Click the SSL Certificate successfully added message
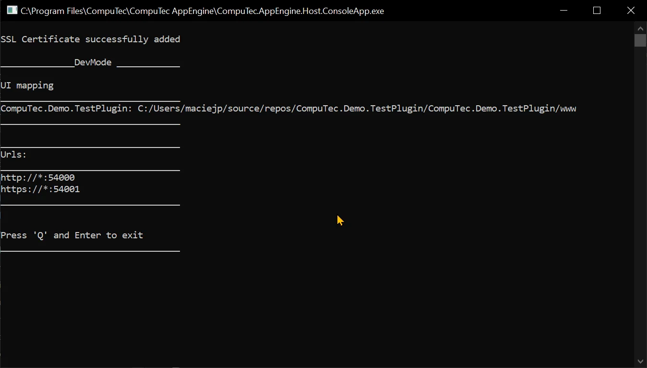The image size is (647, 368). pos(90,39)
